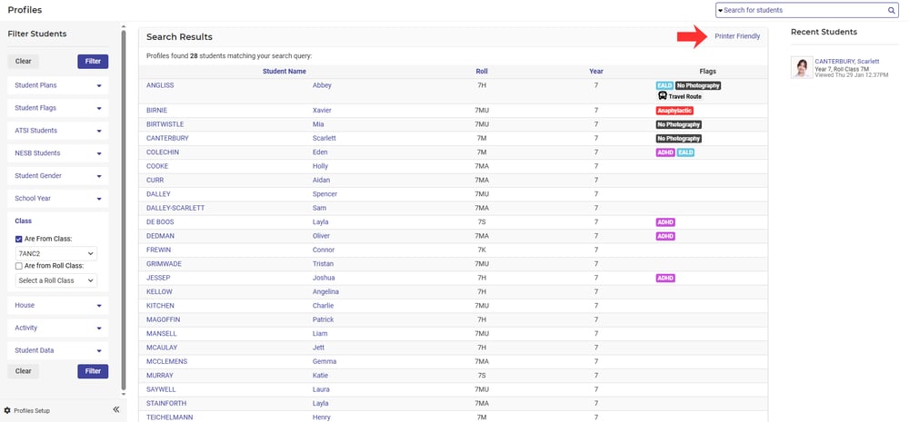This screenshot has height=422, width=909.
Task: Click the Travel Route bus icon
Action: 663,96
